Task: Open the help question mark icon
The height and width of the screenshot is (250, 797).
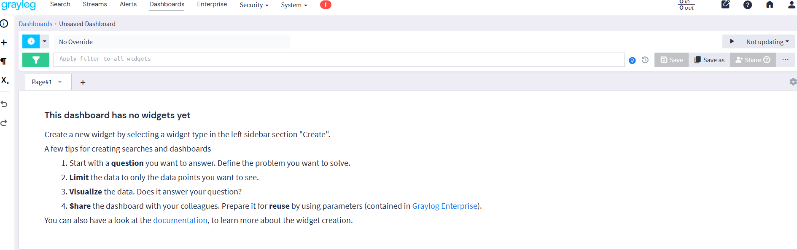Action: [747, 5]
